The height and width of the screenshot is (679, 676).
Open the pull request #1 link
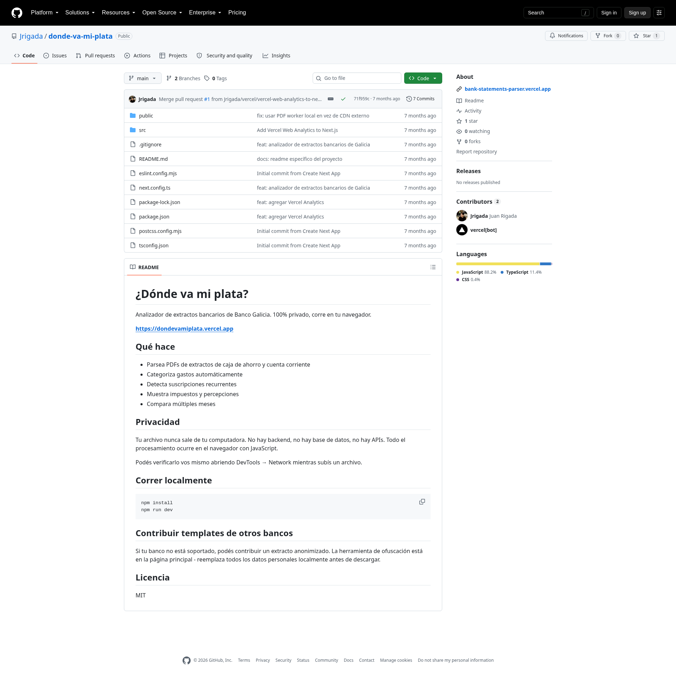207,99
